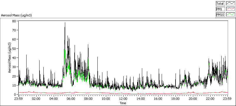Click the 02:00 time axis label
This screenshot has width=236, height=106.
pyautogui.click(x=36, y=99)
